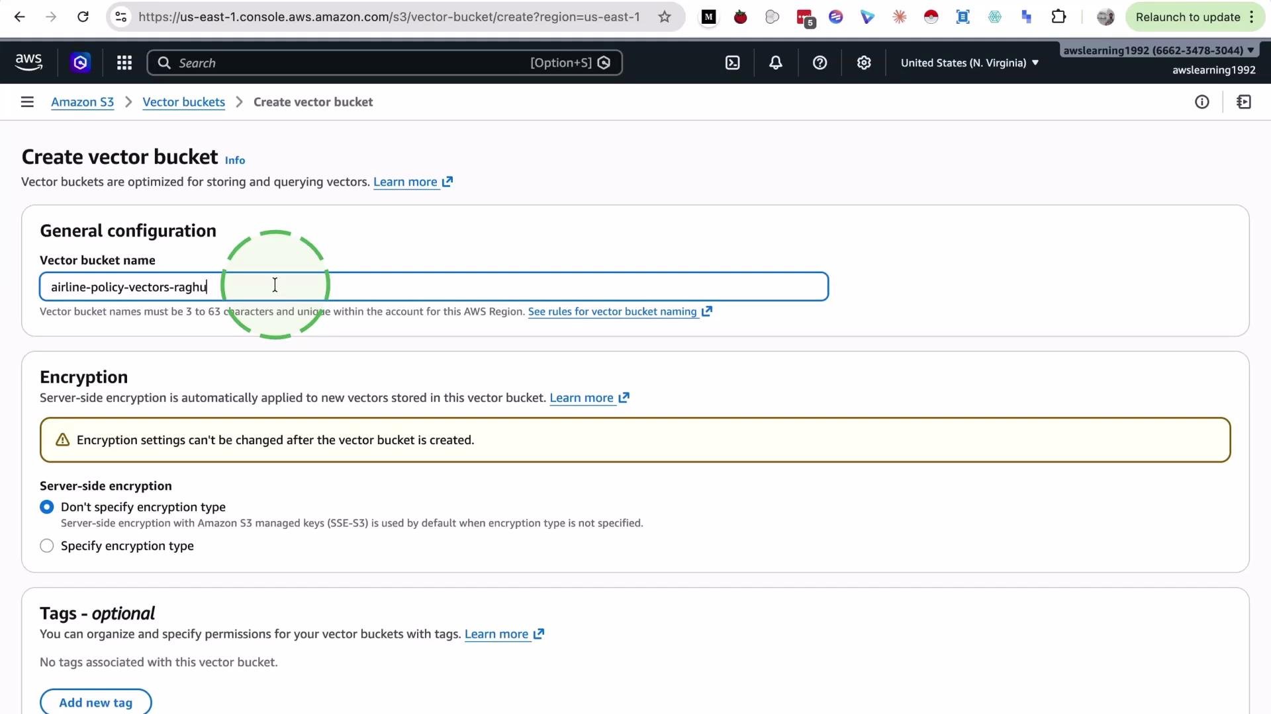Open Chrome three-dot menu
This screenshot has height=714, width=1271.
tap(1252, 17)
